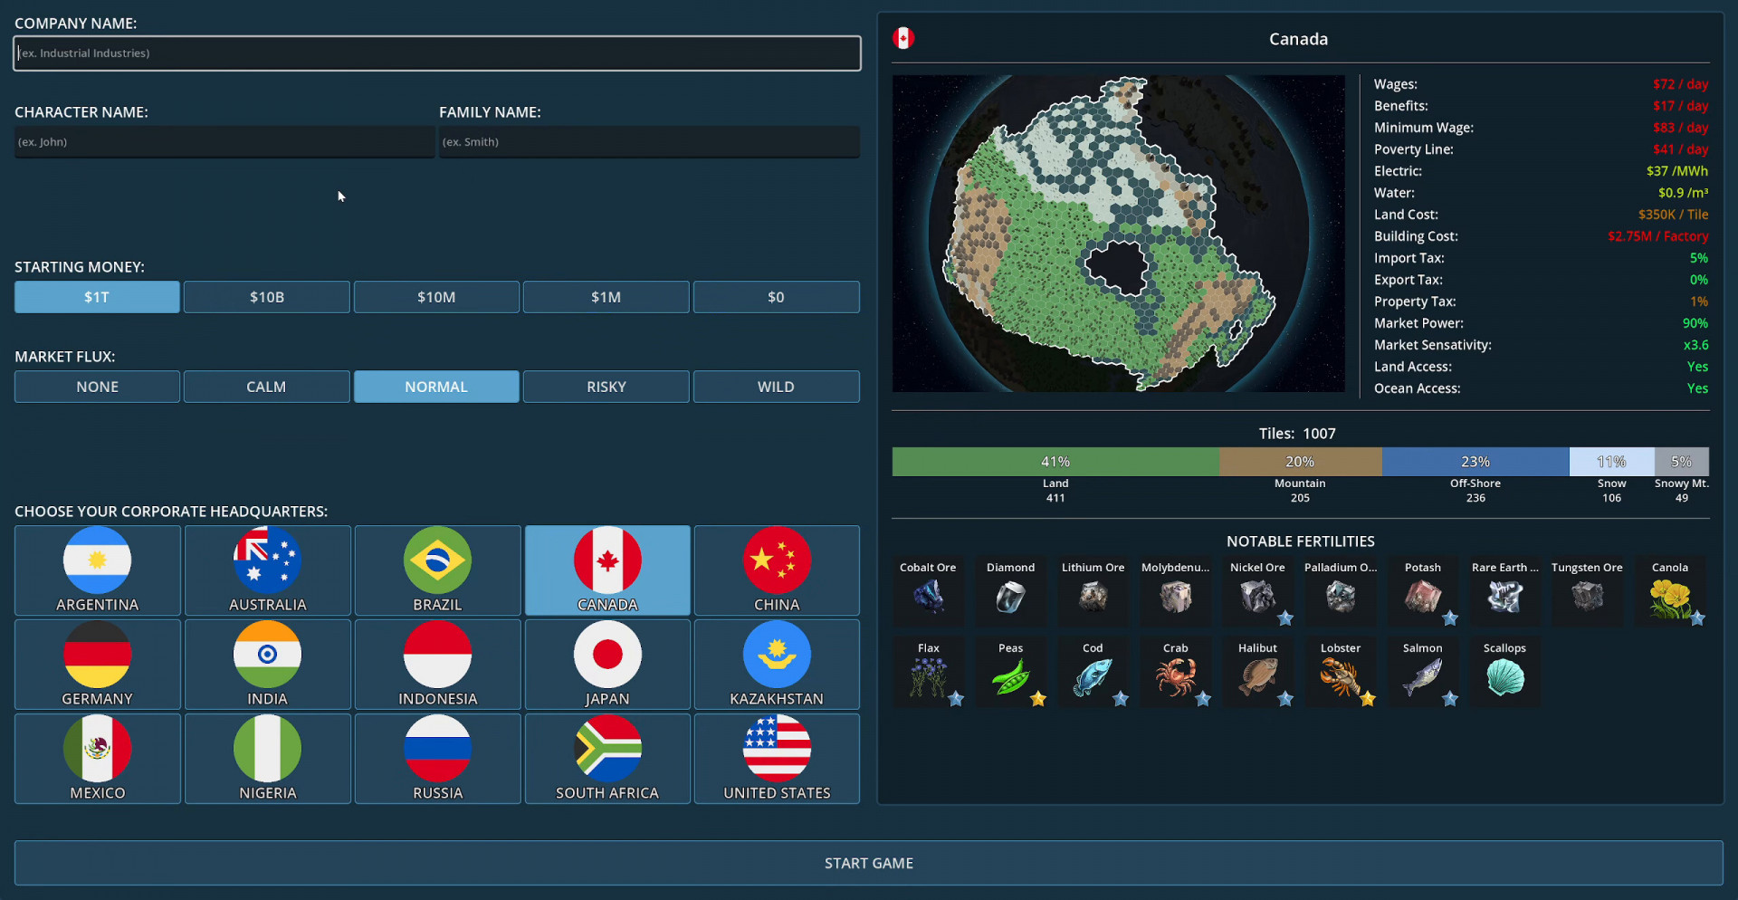The width and height of the screenshot is (1738, 900).
Task: Click the Scallops resource icon
Action: point(1504,677)
